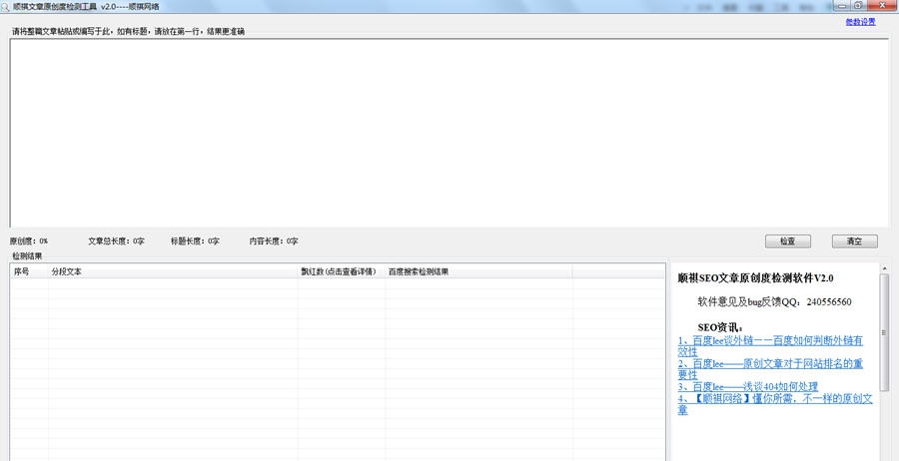Click the 清空 button

click(854, 241)
